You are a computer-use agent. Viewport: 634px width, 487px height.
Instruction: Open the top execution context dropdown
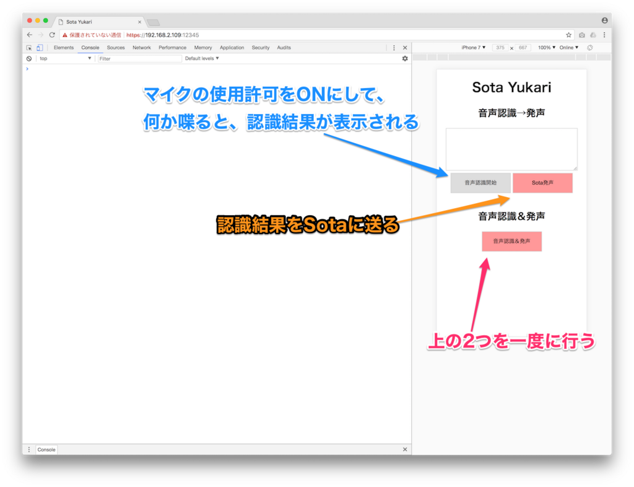coord(64,59)
